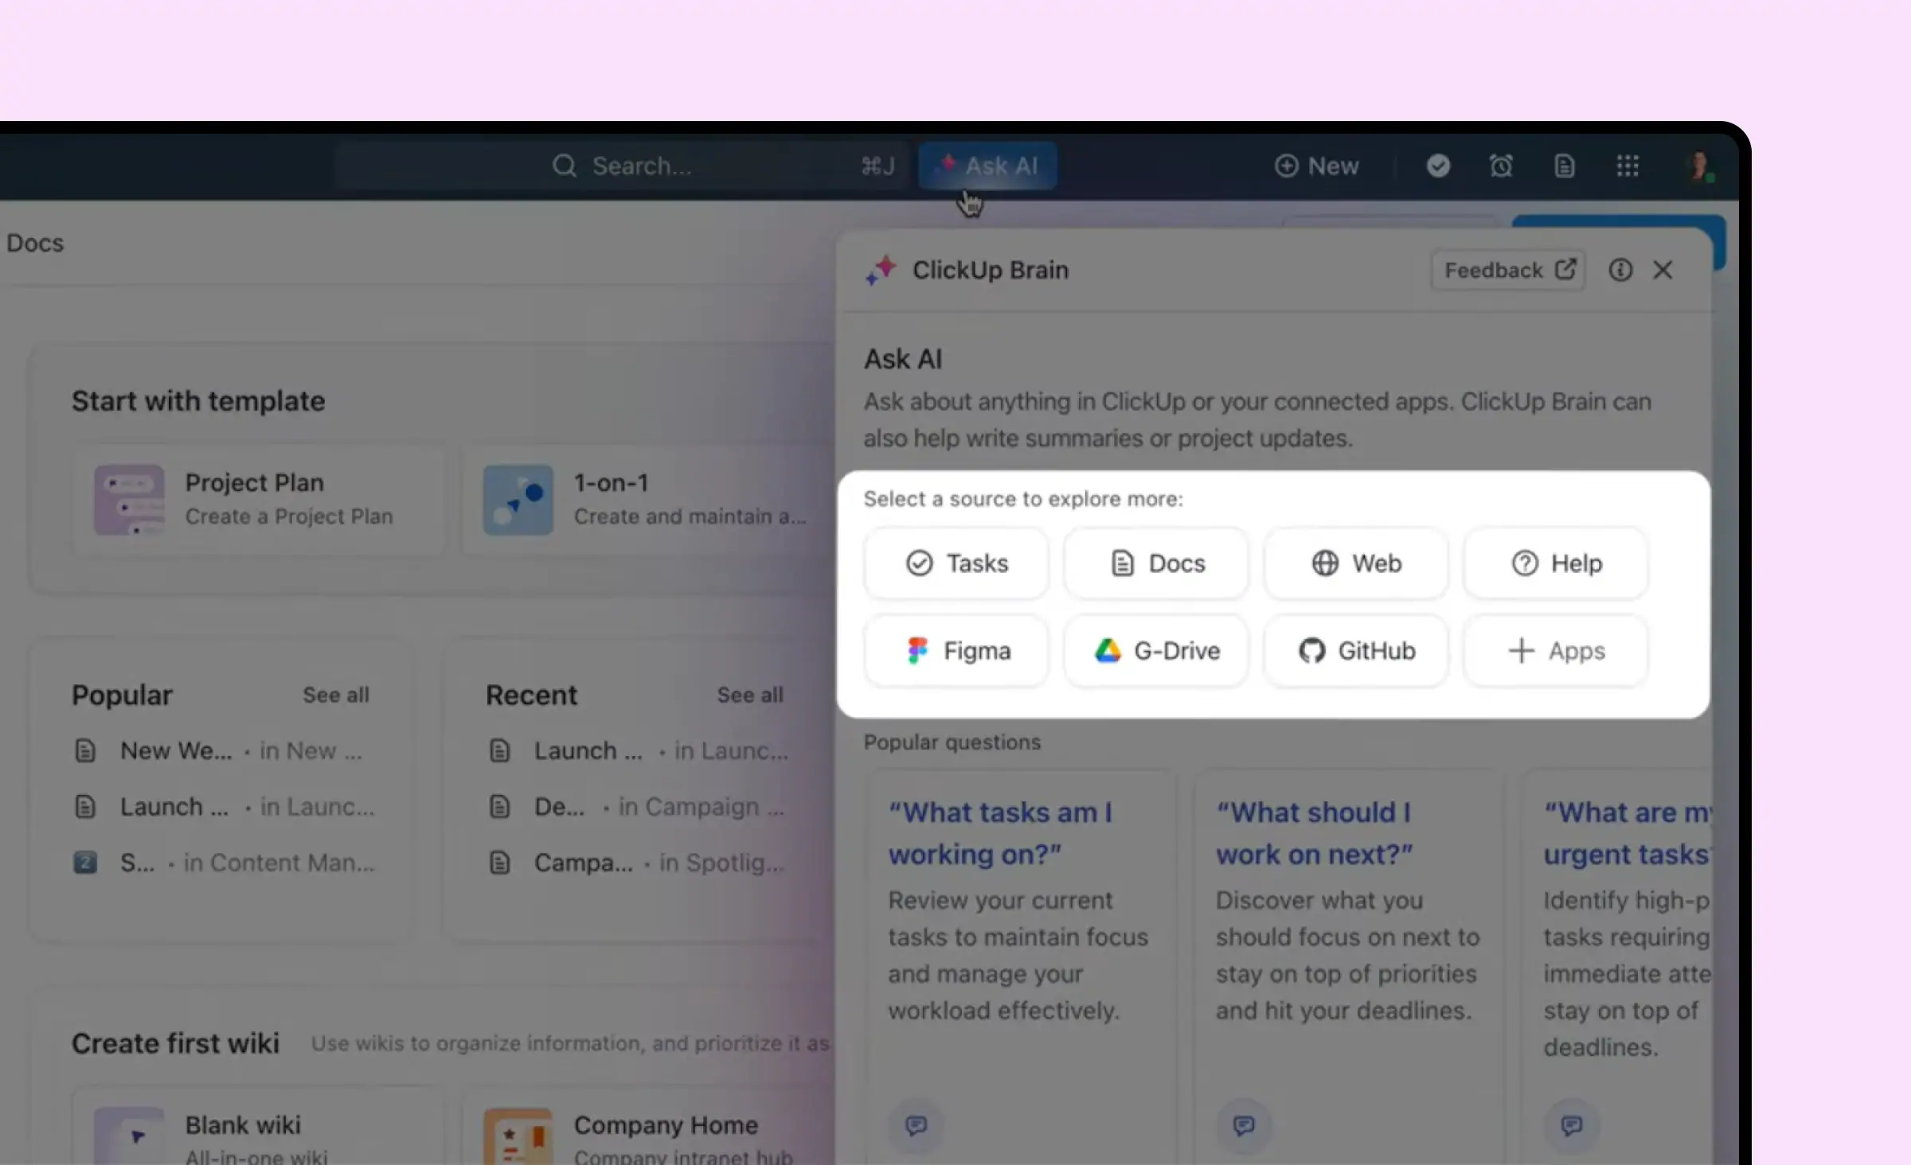Click the ClickUp Brain sparkle logo
This screenshot has width=1911, height=1165.
[881, 270]
